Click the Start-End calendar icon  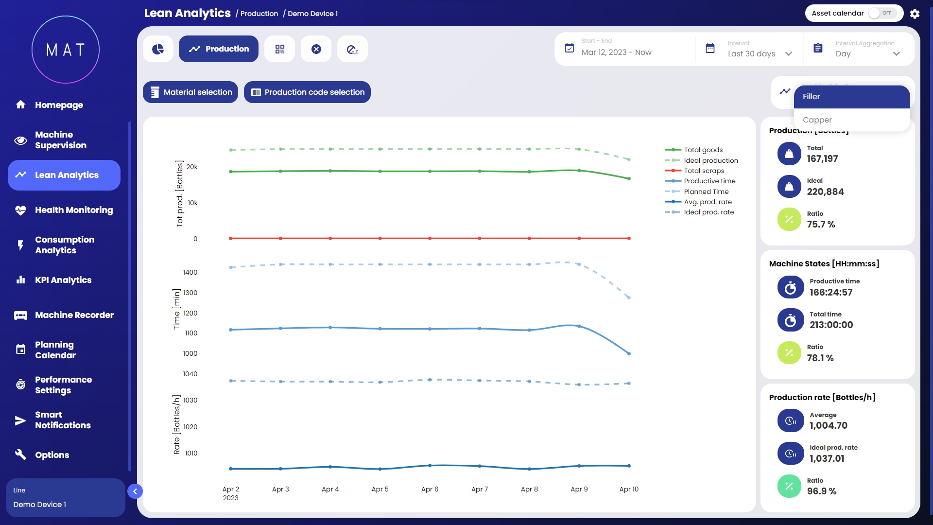(570, 48)
